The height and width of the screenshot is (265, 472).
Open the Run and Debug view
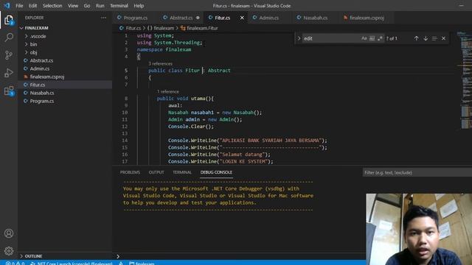[x=9, y=73]
